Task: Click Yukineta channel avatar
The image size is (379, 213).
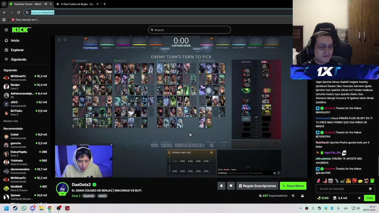Action: tap(6, 162)
